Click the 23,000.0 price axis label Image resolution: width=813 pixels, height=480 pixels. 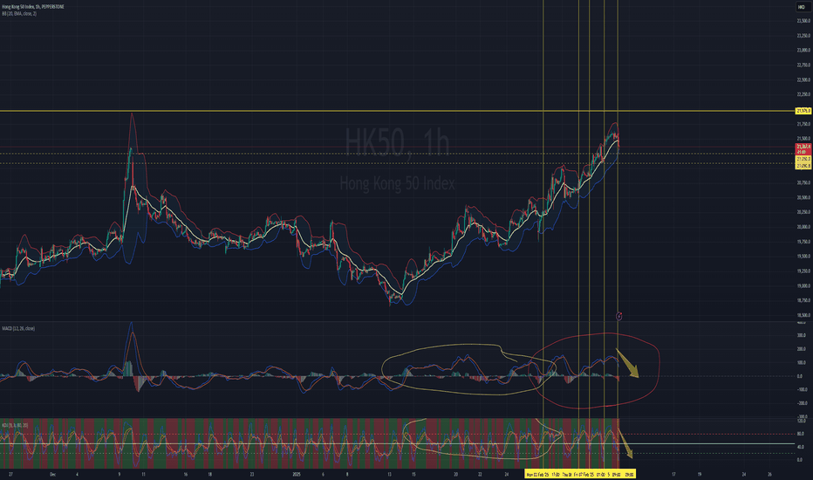803,51
